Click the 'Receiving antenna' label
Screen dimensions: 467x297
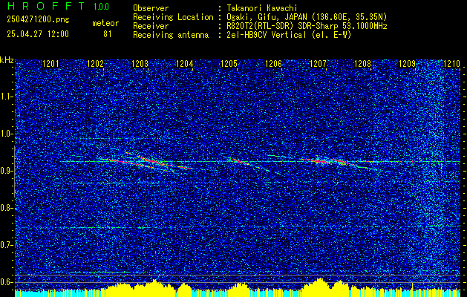pyautogui.click(x=171, y=35)
